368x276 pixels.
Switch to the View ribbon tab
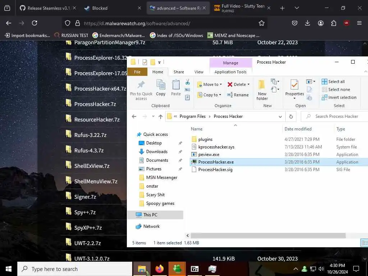199,72
